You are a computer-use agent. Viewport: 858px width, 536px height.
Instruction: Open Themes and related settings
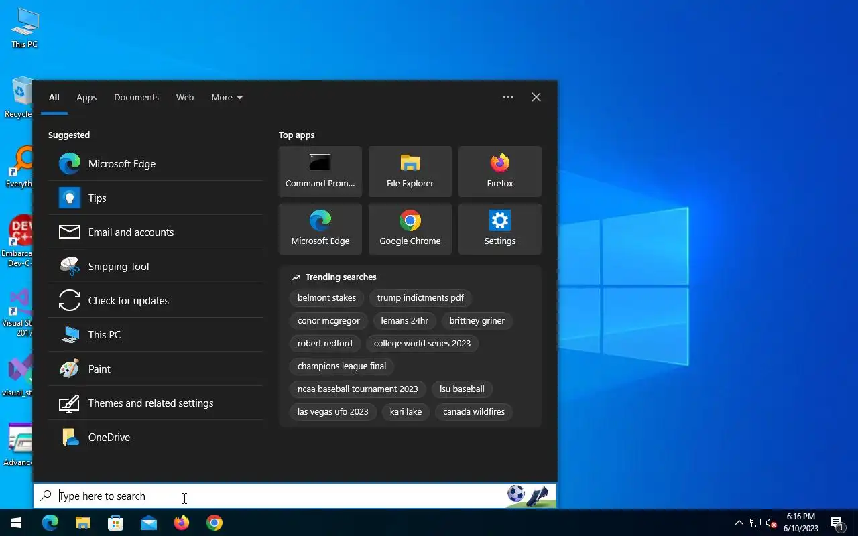[156, 403]
